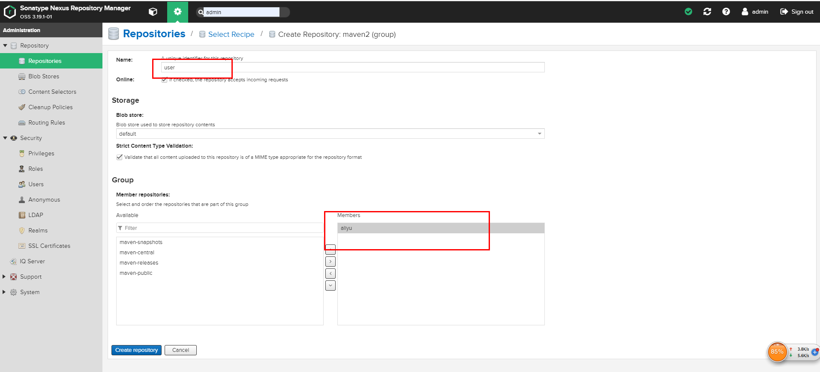The width and height of the screenshot is (820, 372).
Task: Click the Cancel button
Action: click(x=180, y=350)
